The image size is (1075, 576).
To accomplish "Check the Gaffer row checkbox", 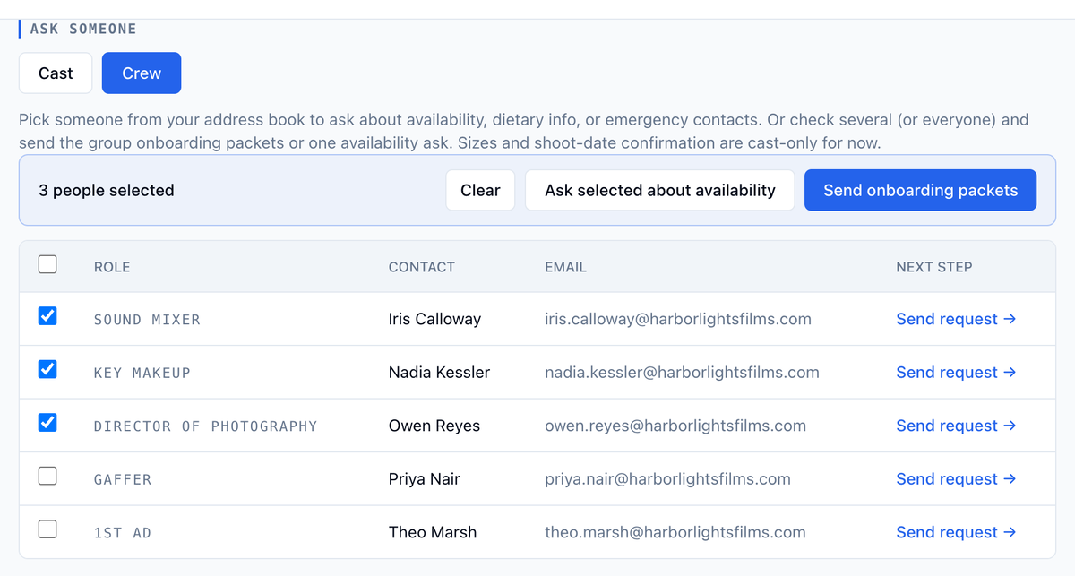I will tap(47, 476).
